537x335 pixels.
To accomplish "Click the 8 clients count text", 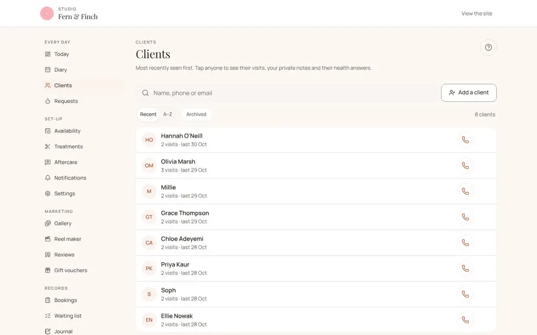I will click(x=484, y=115).
